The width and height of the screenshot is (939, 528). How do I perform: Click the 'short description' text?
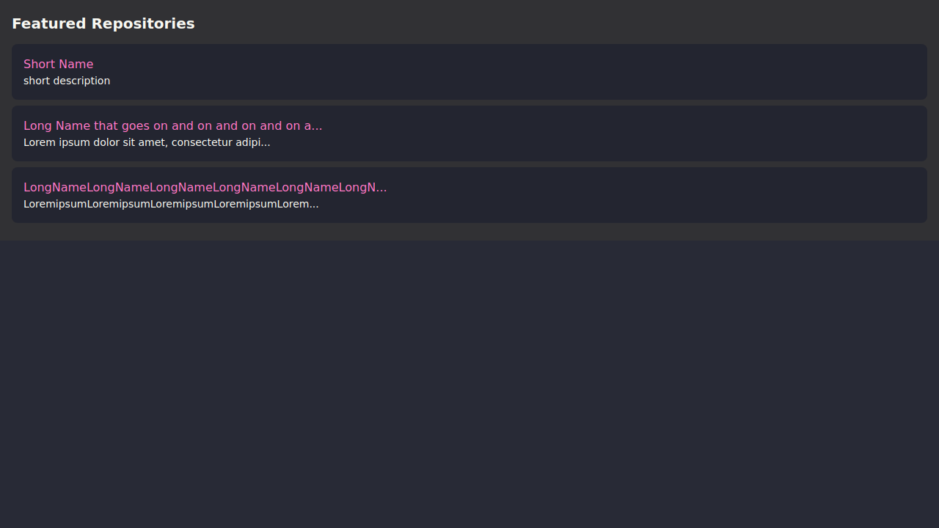click(67, 81)
